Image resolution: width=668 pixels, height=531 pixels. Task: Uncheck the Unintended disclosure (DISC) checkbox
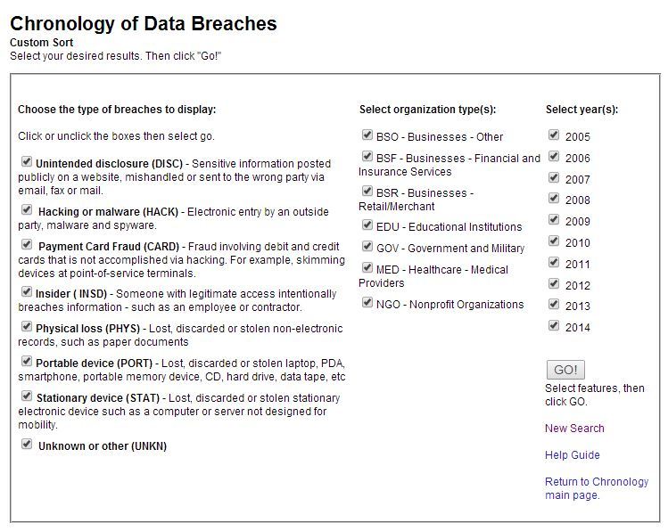pos(27,162)
